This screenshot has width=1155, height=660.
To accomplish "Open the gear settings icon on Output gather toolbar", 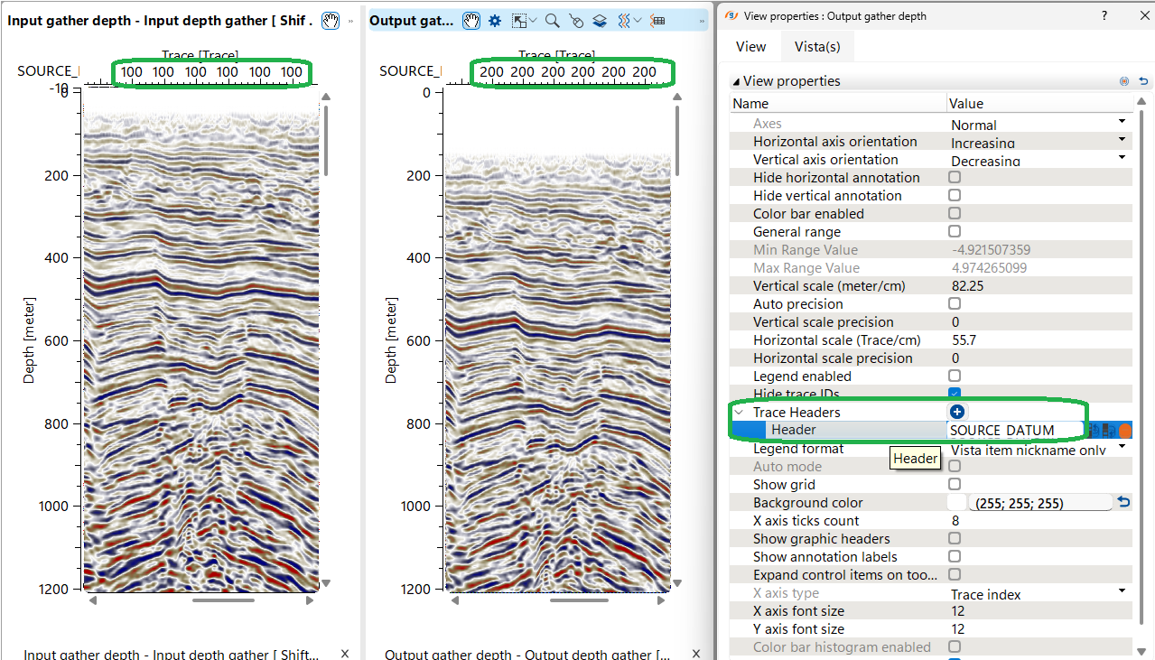I will [494, 20].
